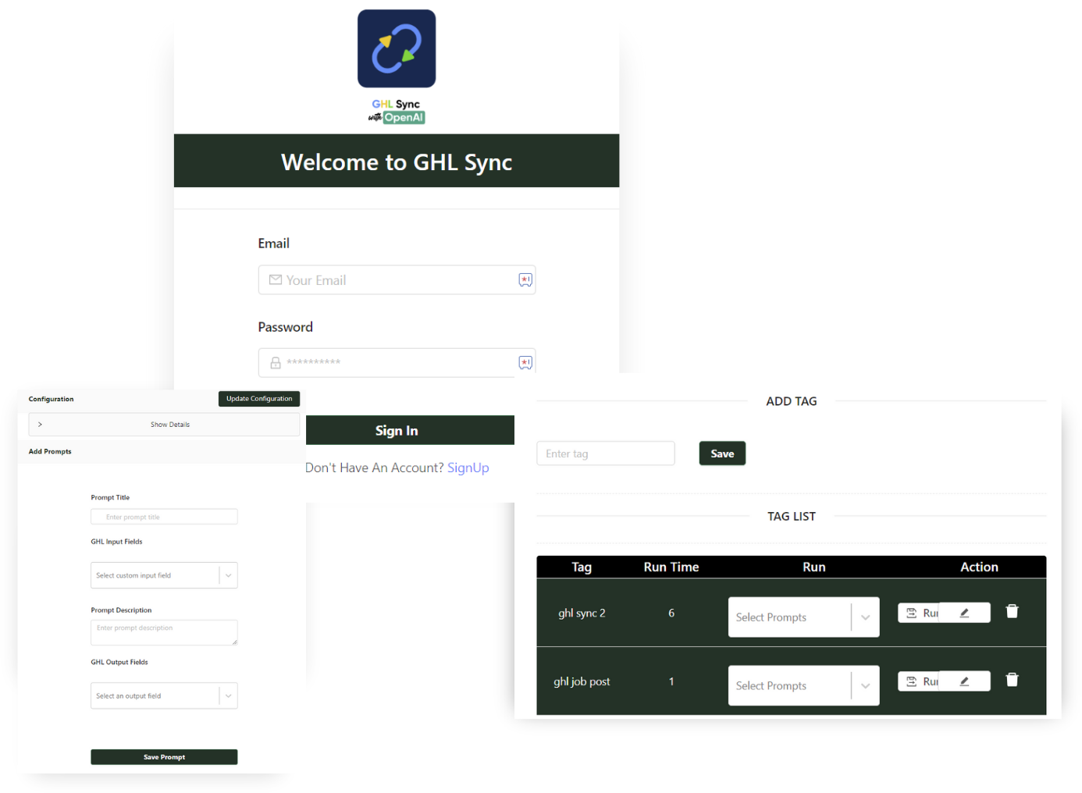
Task: Delete the ghl job post tag
Action: 1012,680
